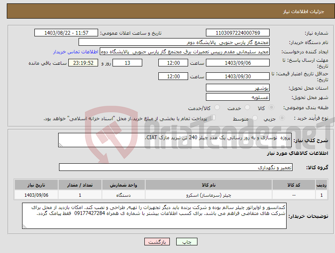Click the شماره نیاز label
This screenshot has height=253, width=335.
pyautogui.click(x=316, y=33)
